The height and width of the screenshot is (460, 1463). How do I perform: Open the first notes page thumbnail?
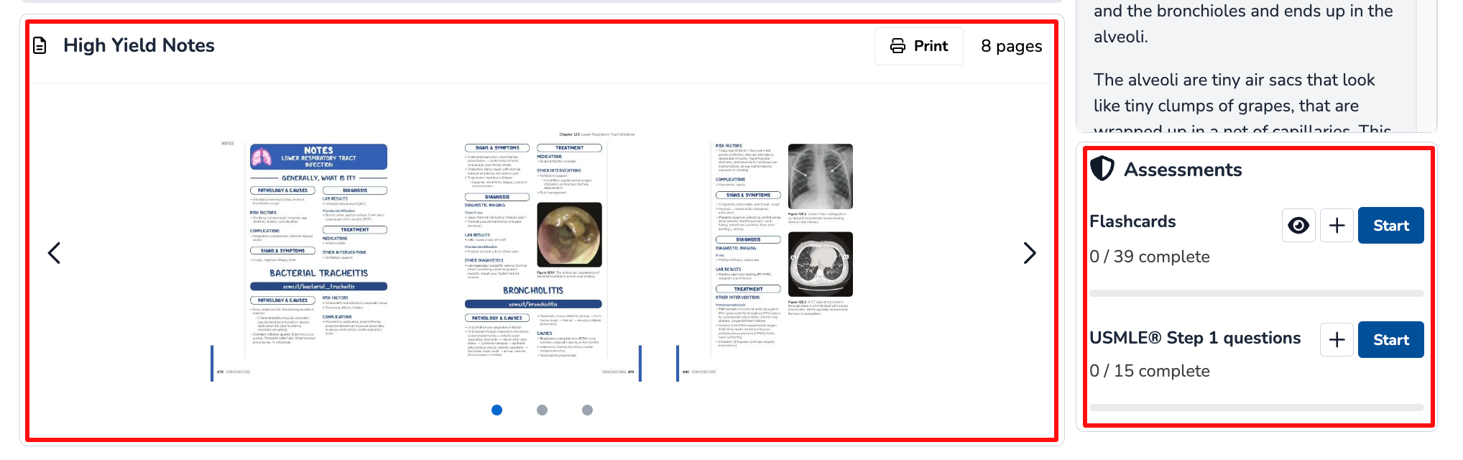318,252
